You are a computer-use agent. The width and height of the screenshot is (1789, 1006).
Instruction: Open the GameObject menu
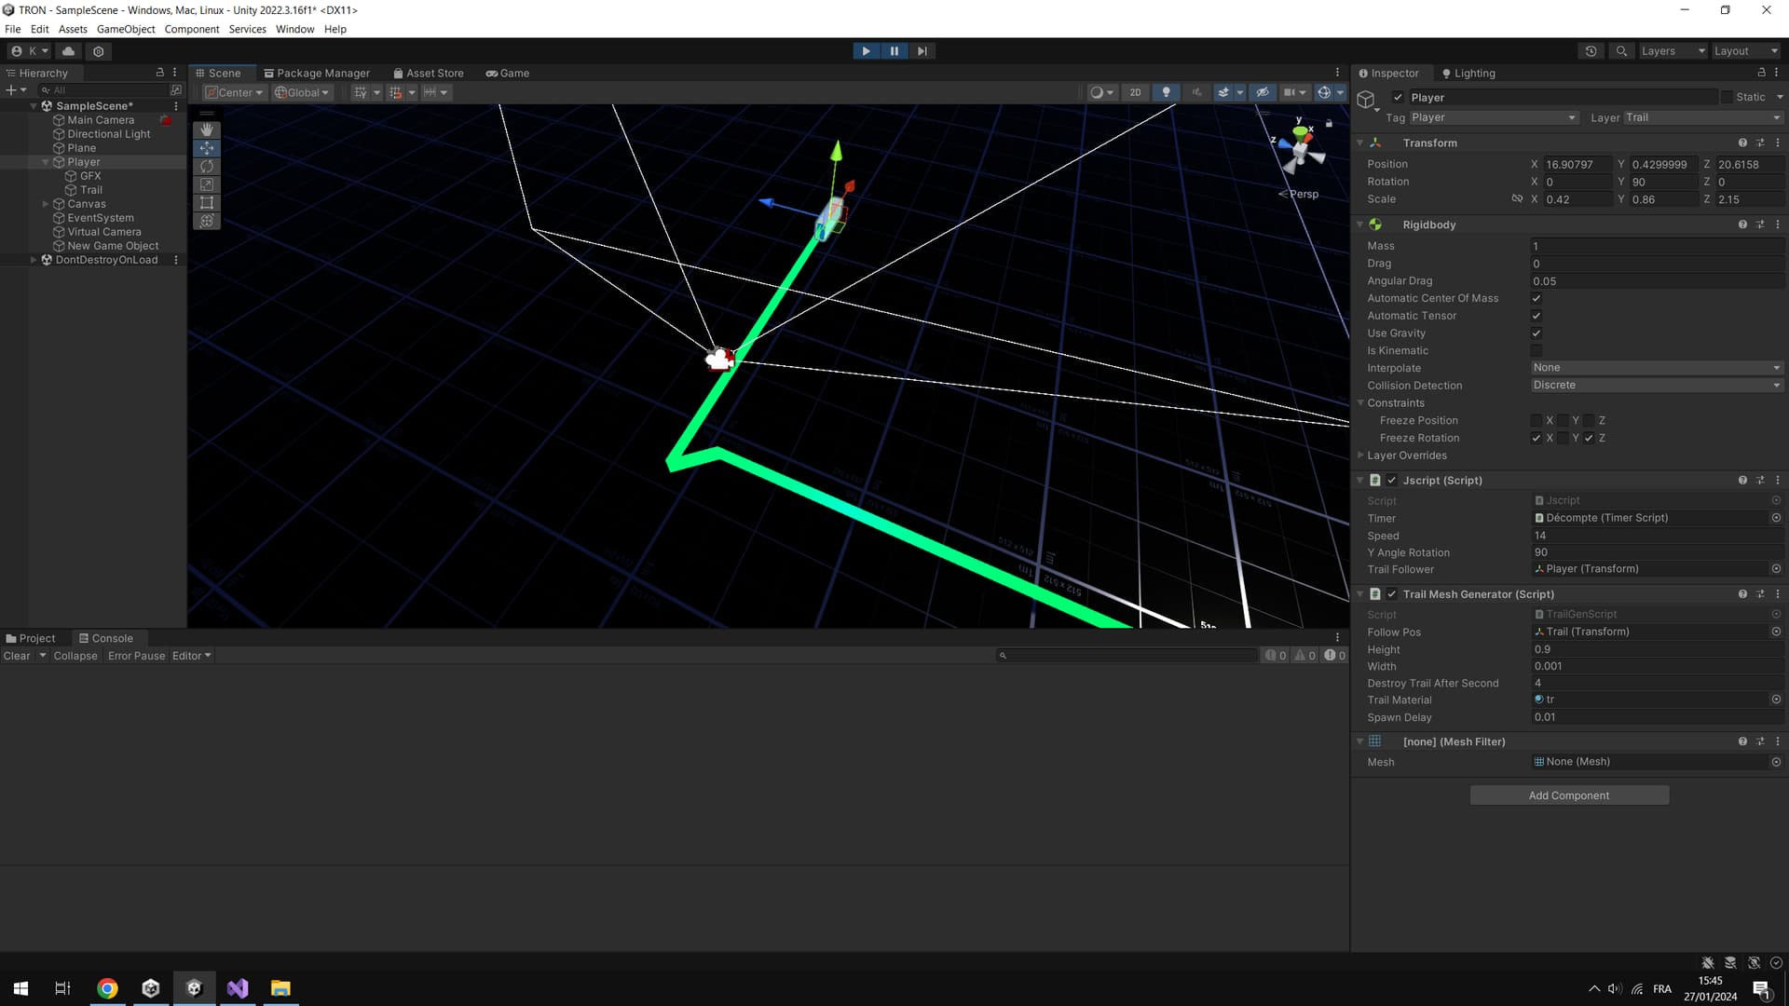[x=126, y=29]
